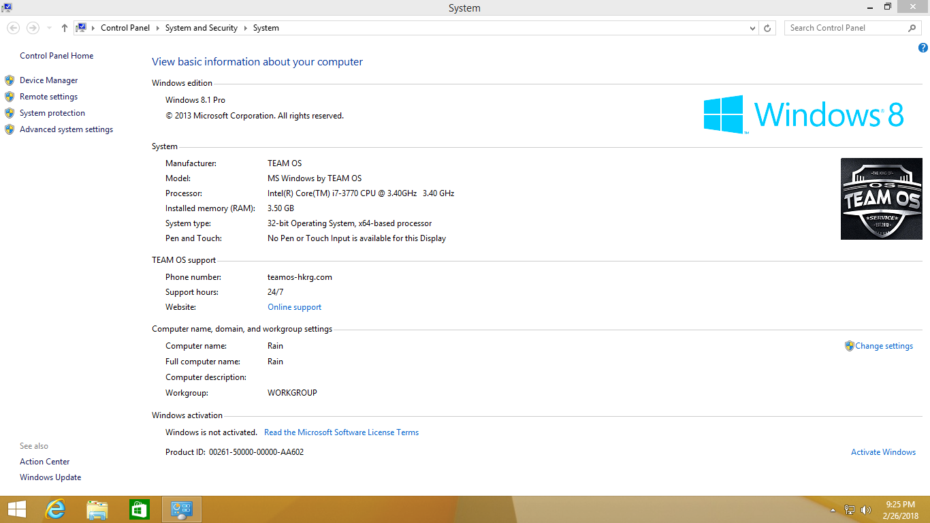The width and height of the screenshot is (930, 523).
Task: Click shield icon next to Change settings
Action: pyautogui.click(x=849, y=346)
